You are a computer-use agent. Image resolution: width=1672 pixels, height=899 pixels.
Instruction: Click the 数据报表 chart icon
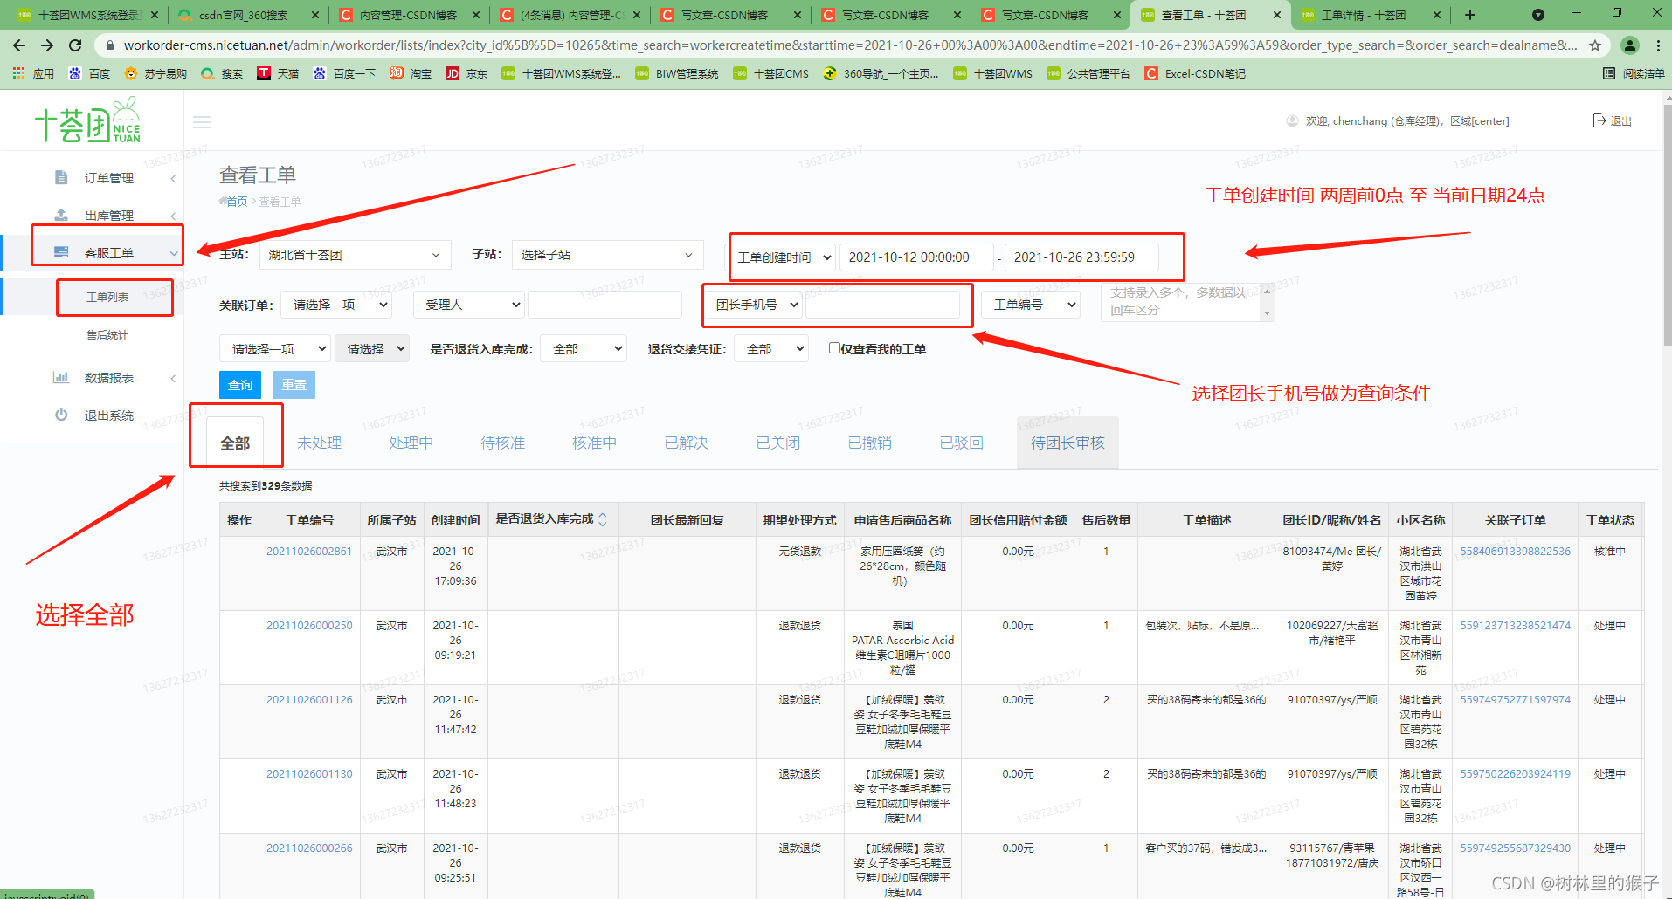click(61, 377)
